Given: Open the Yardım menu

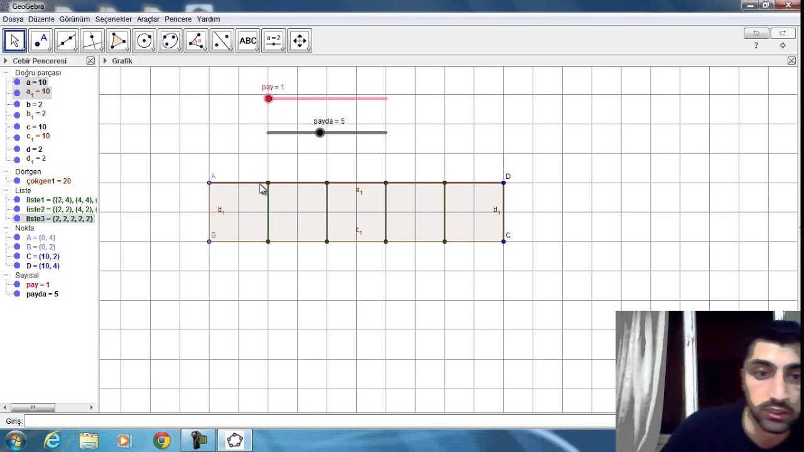Looking at the screenshot, I should pos(209,19).
